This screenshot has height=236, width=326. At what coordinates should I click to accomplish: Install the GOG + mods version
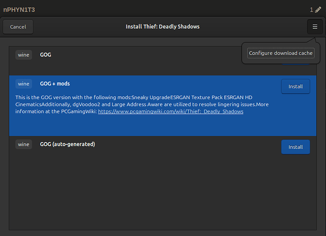pyautogui.click(x=295, y=86)
